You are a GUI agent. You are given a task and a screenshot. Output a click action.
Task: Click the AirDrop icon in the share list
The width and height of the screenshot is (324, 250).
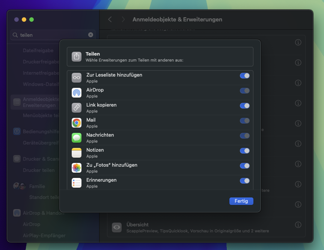(x=77, y=93)
